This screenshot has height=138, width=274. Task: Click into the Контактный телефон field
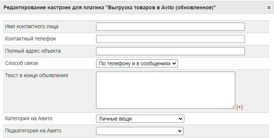click(x=171, y=39)
